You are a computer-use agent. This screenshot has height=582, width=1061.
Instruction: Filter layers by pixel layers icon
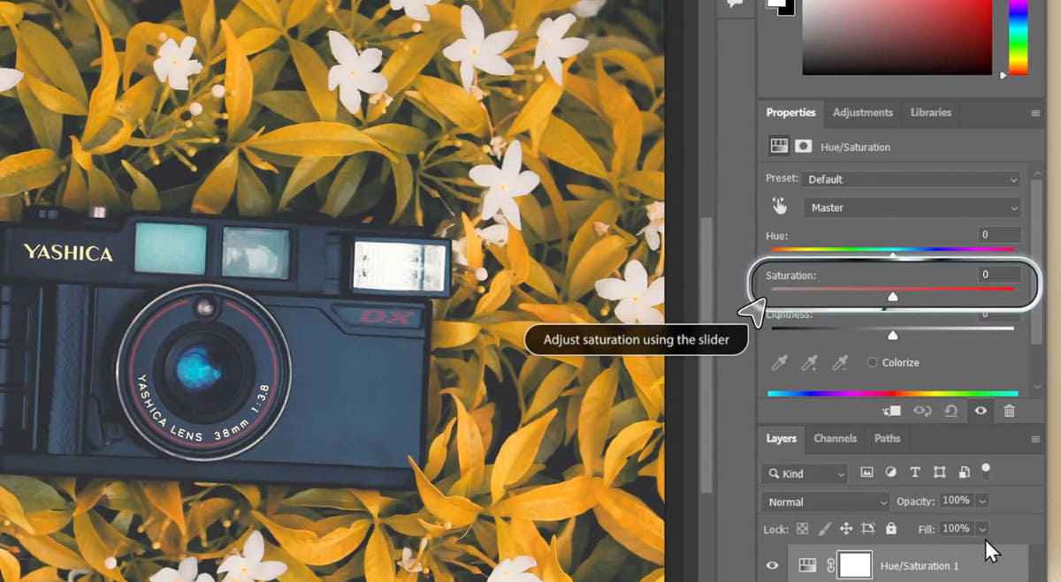pyautogui.click(x=866, y=472)
